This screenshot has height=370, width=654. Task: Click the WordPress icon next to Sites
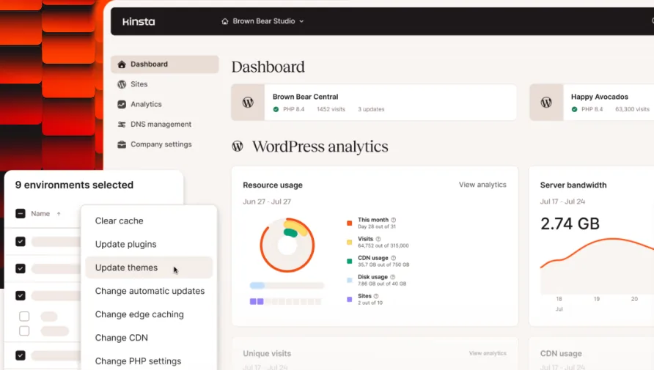[x=122, y=84]
